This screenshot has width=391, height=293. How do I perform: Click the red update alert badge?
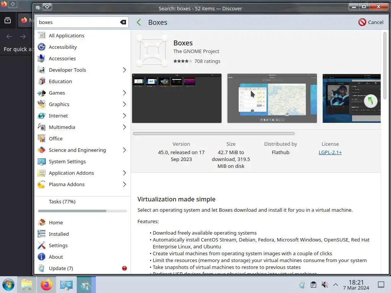(124, 268)
